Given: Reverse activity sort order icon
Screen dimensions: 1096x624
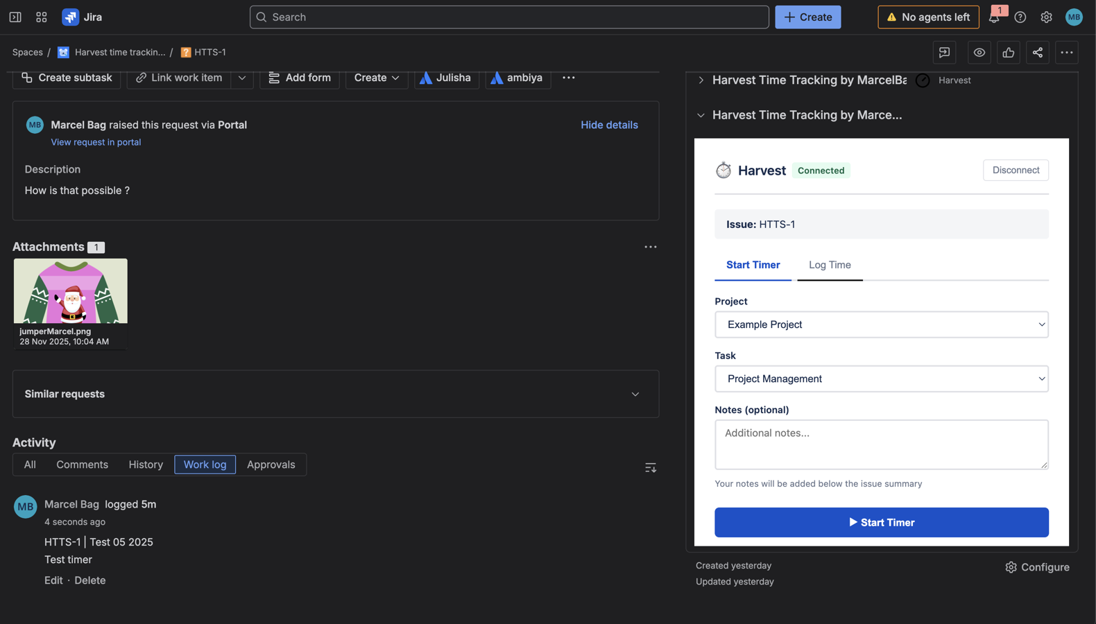Looking at the screenshot, I should (651, 468).
